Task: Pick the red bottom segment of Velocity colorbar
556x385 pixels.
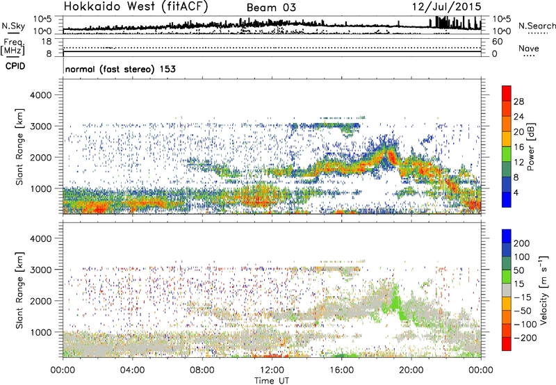Action: (507, 344)
